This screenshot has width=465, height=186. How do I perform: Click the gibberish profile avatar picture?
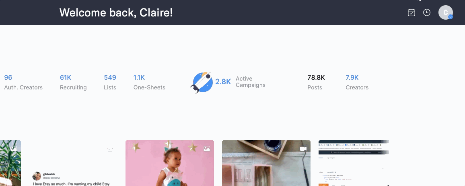click(x=37, y=176)
